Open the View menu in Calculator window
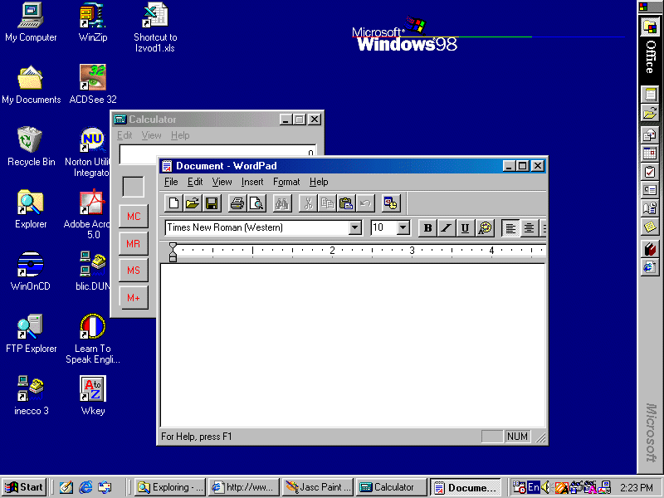 click(x=151, y=135)
